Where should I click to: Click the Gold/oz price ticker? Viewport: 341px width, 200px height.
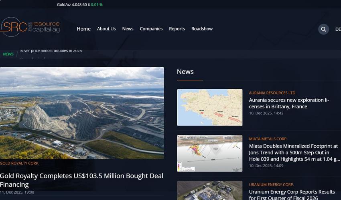pyautogui.click(x=79, y=5)
